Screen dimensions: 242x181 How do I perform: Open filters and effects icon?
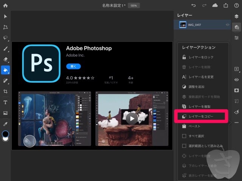point(236,112)
